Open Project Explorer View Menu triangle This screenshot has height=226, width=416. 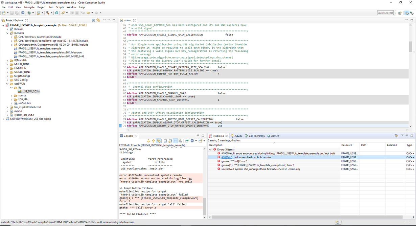point(104,20)
